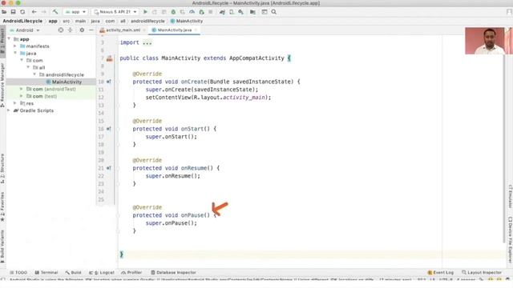The width and height of the screenshot is (513, 288).
Task: Navigate Back with the left arrow icon
Action: click(34, 12)
